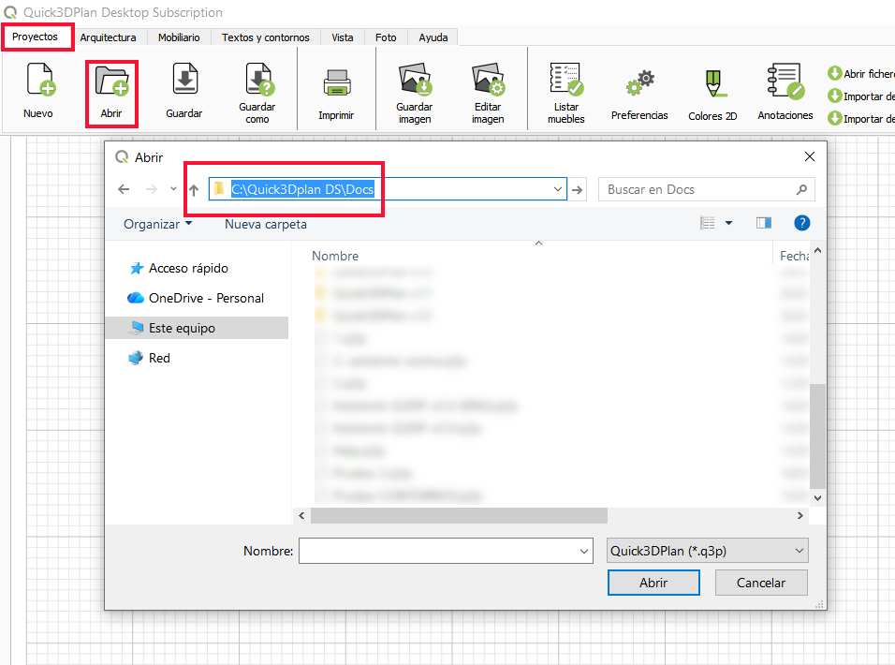The height and width of the screenshot is (665, 895).
Task: Click Nueva carpeta button
Action: pyautogui.click(x=266, y=224)
